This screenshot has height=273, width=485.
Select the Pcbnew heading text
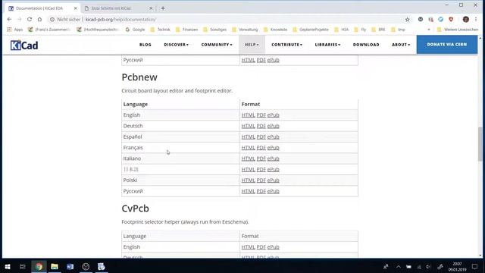pyautogui.click(x=139, y=77)
